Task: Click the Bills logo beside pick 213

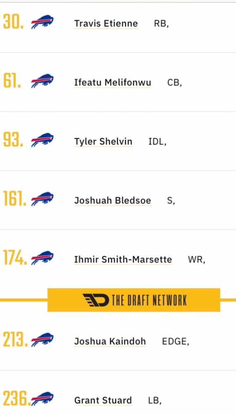Action: tap(42, 340)
